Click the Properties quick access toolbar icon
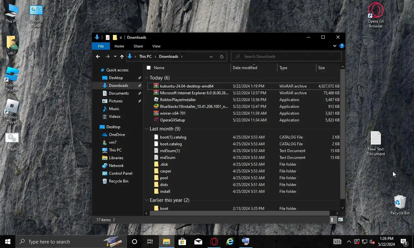This screenshot has width=414, height=248. pyautogui.click(x=108, y=37)
